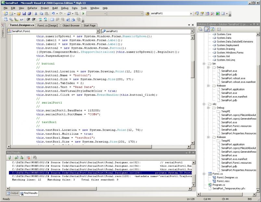
Task: Toggle auto-hide pin on Solution Explorer panel
Action: pyautogui.click(x=254, y=24)
